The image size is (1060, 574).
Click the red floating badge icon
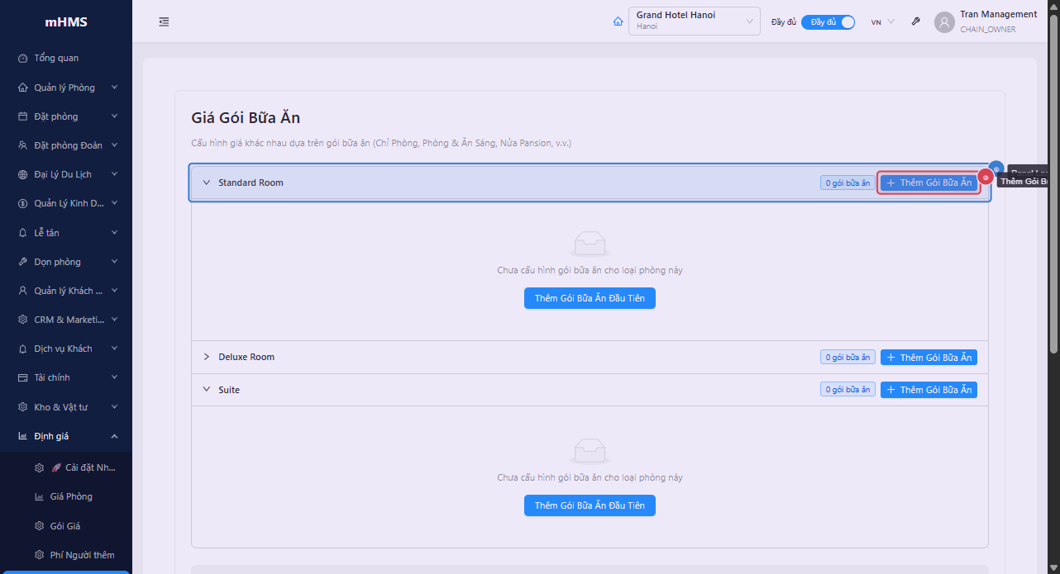click(x=986, y=177)
